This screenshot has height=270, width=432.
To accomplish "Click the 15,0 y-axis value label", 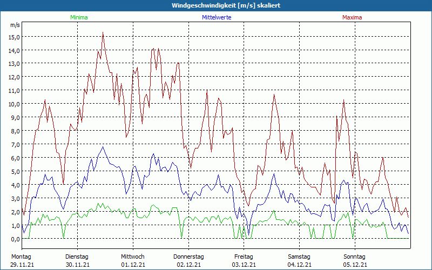I will tap(15, 37).
